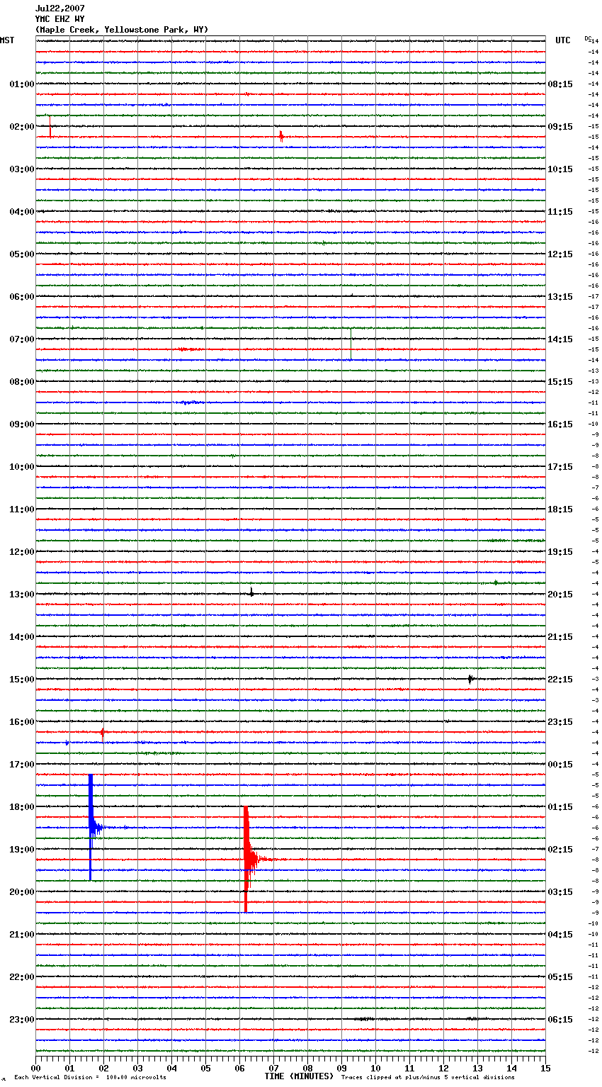Click minute 09 on the bottom axis
The width and height of the screenshot is (602, 1087).
(341, 1068)
